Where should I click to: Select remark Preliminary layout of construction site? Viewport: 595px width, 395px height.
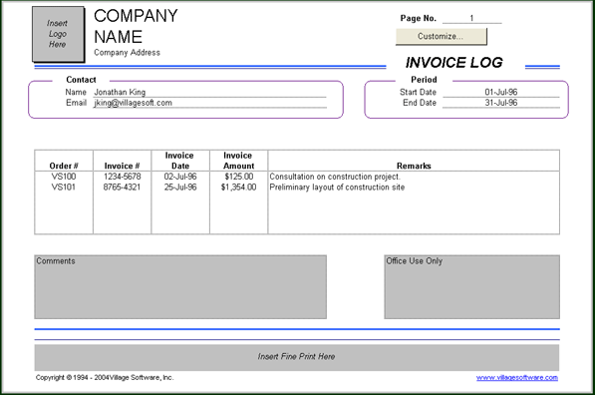click(337, 188)
